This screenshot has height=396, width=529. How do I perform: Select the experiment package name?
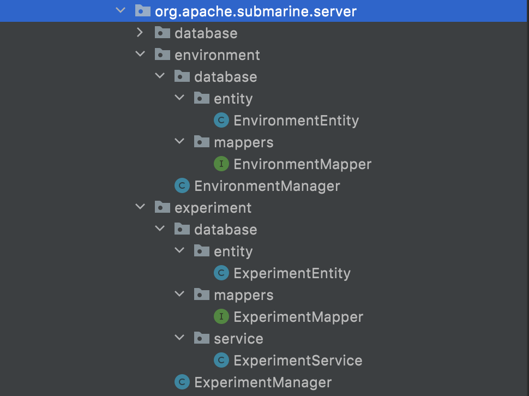[213, 208]
